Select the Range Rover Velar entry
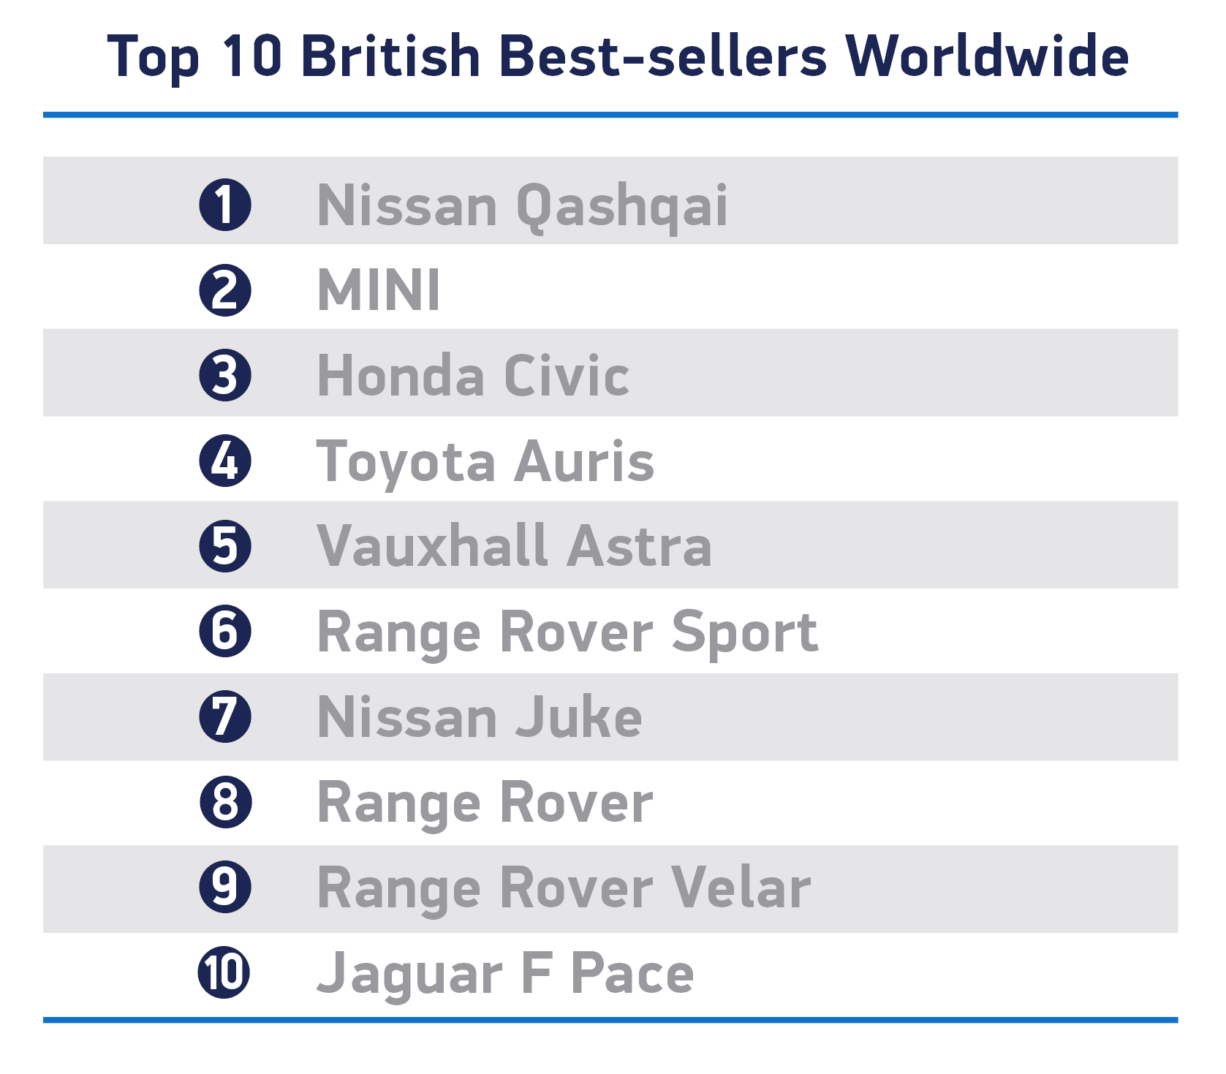 pyautogui.click(x=564, y=889)
